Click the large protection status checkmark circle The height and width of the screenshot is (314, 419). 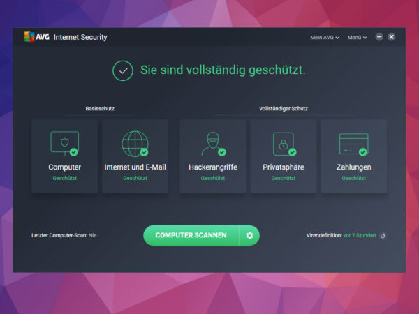[x=123, y=70]
